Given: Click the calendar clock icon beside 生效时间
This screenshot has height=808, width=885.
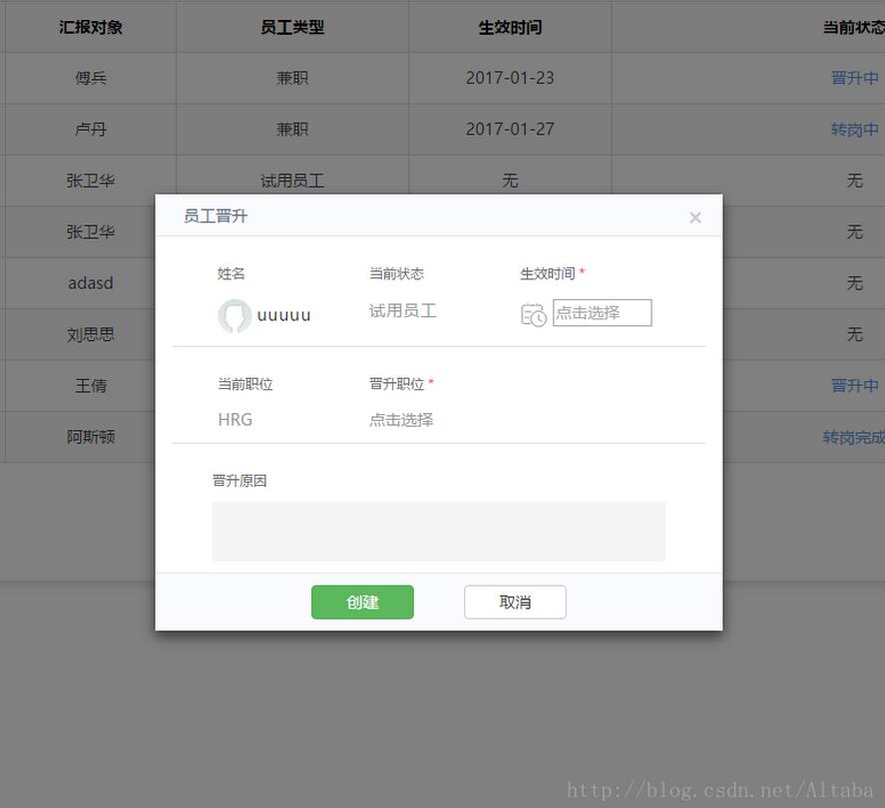Looking at the screenshot, I should [x=533, y=314].
